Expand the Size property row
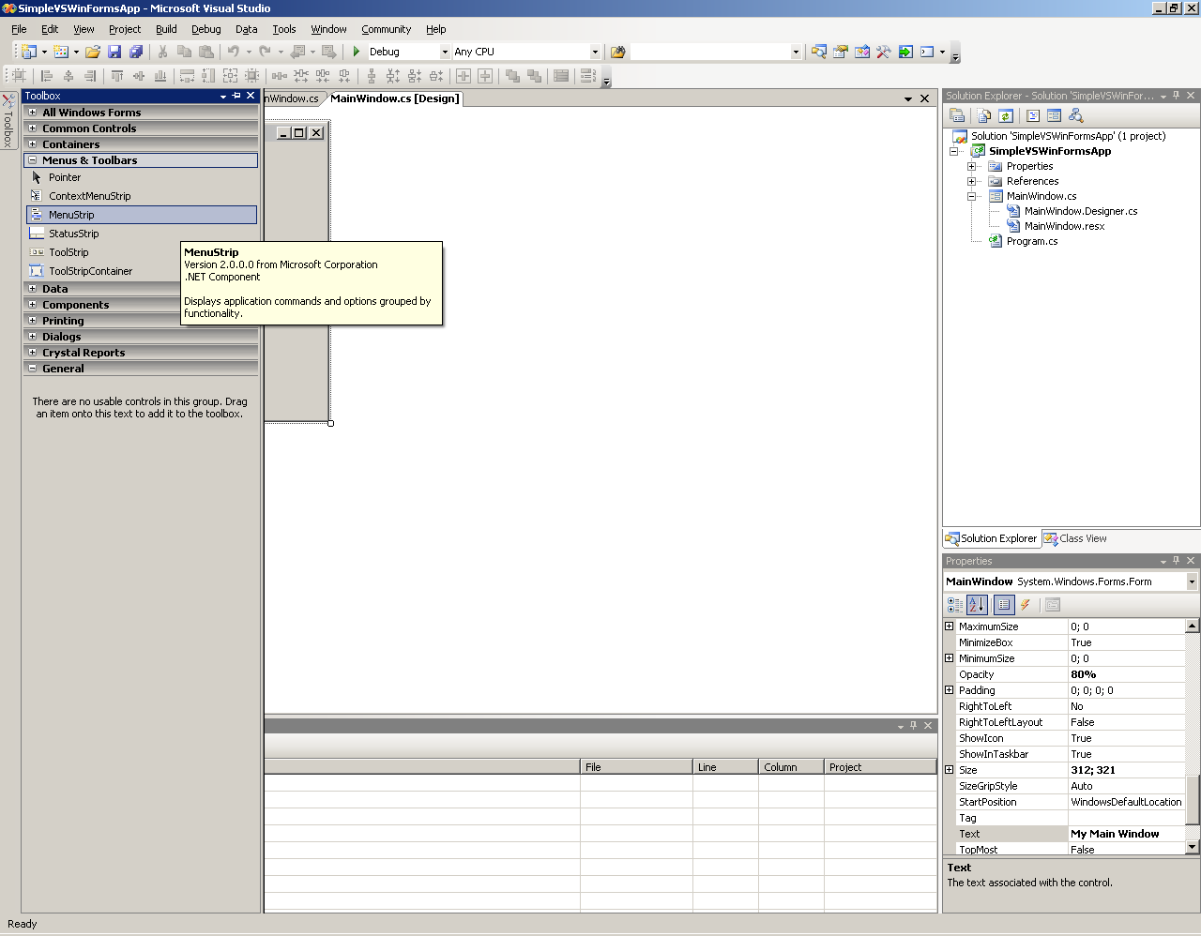Image resolution: width=1201 pixels, height=936 pixels. coord(949,770)
